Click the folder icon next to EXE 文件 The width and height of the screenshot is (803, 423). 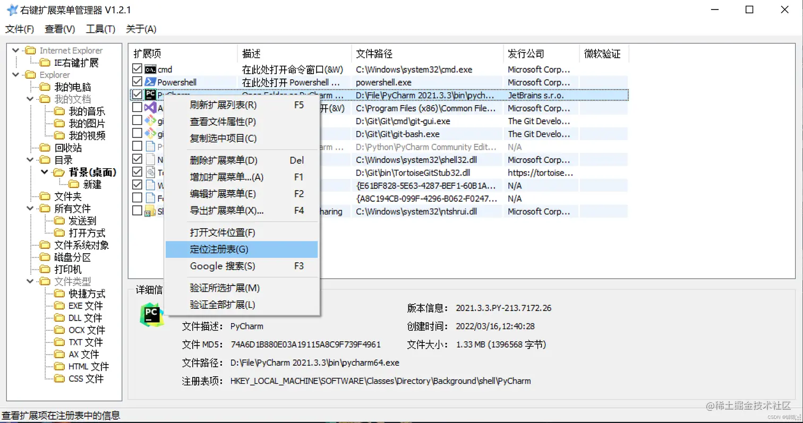pyautogui.click(x=59, y=306)
